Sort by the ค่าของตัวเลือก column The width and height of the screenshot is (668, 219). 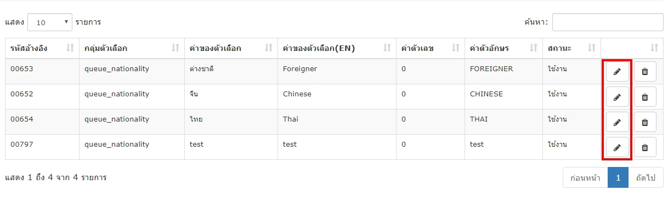231,48
